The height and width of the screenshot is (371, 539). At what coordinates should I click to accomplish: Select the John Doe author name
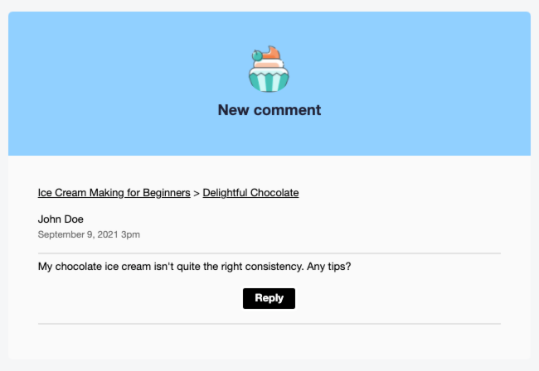point(61,219)
